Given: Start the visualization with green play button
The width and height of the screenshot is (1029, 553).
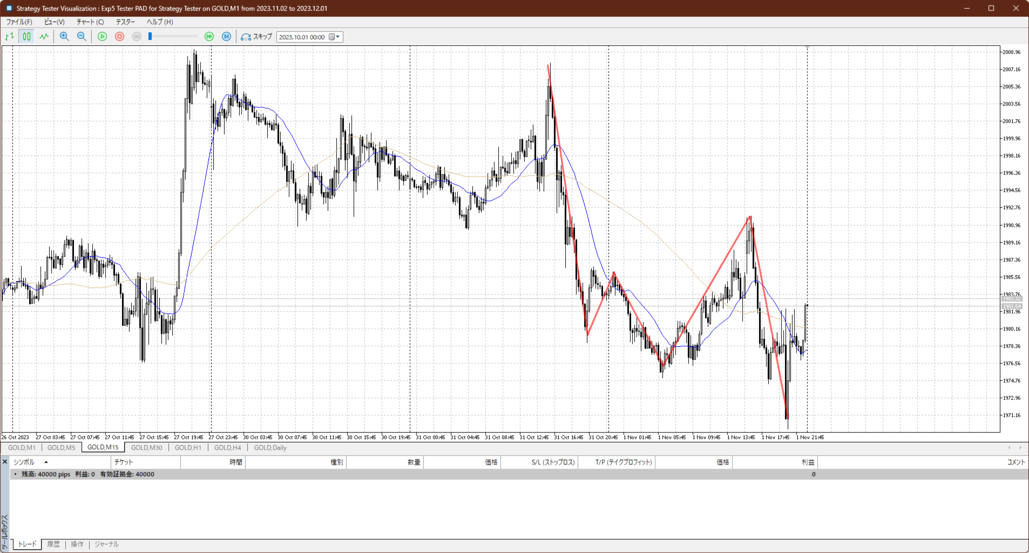Looking at the screenshot, I should 102,37.
